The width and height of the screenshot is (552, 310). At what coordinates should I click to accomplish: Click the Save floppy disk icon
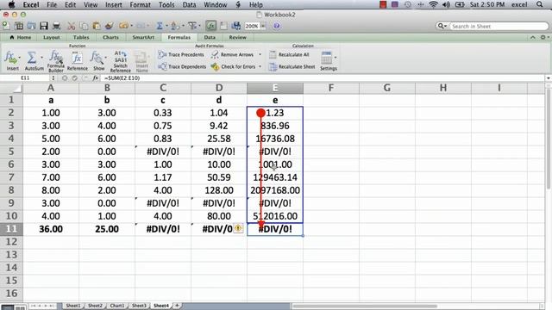pyautogui.click(x=44, y=26)
